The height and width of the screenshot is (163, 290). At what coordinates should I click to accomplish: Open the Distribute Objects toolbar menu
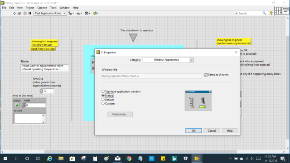pos(79,13)
